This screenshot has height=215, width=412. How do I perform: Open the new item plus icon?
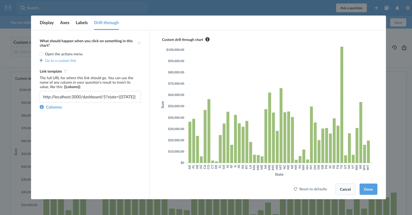coord(376,8)
